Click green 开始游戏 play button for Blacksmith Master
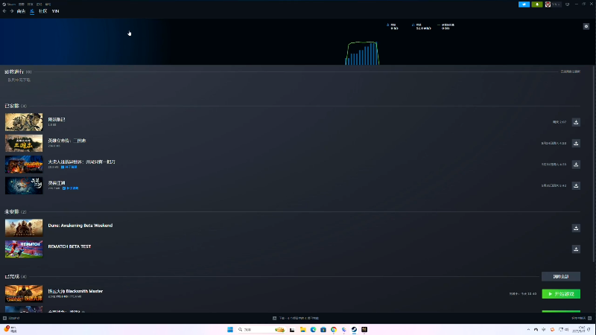The image size is (596, 335). [x=561, y=294]
